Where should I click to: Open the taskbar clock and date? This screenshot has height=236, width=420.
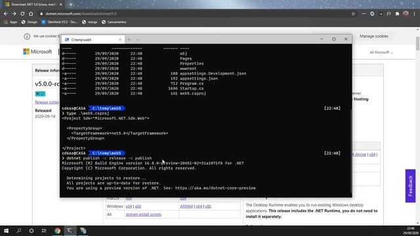click(x=410, y=231)
